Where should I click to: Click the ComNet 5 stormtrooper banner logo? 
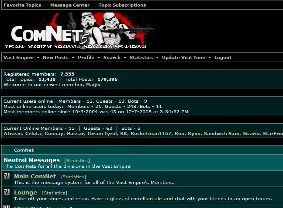tap(79, 30)
